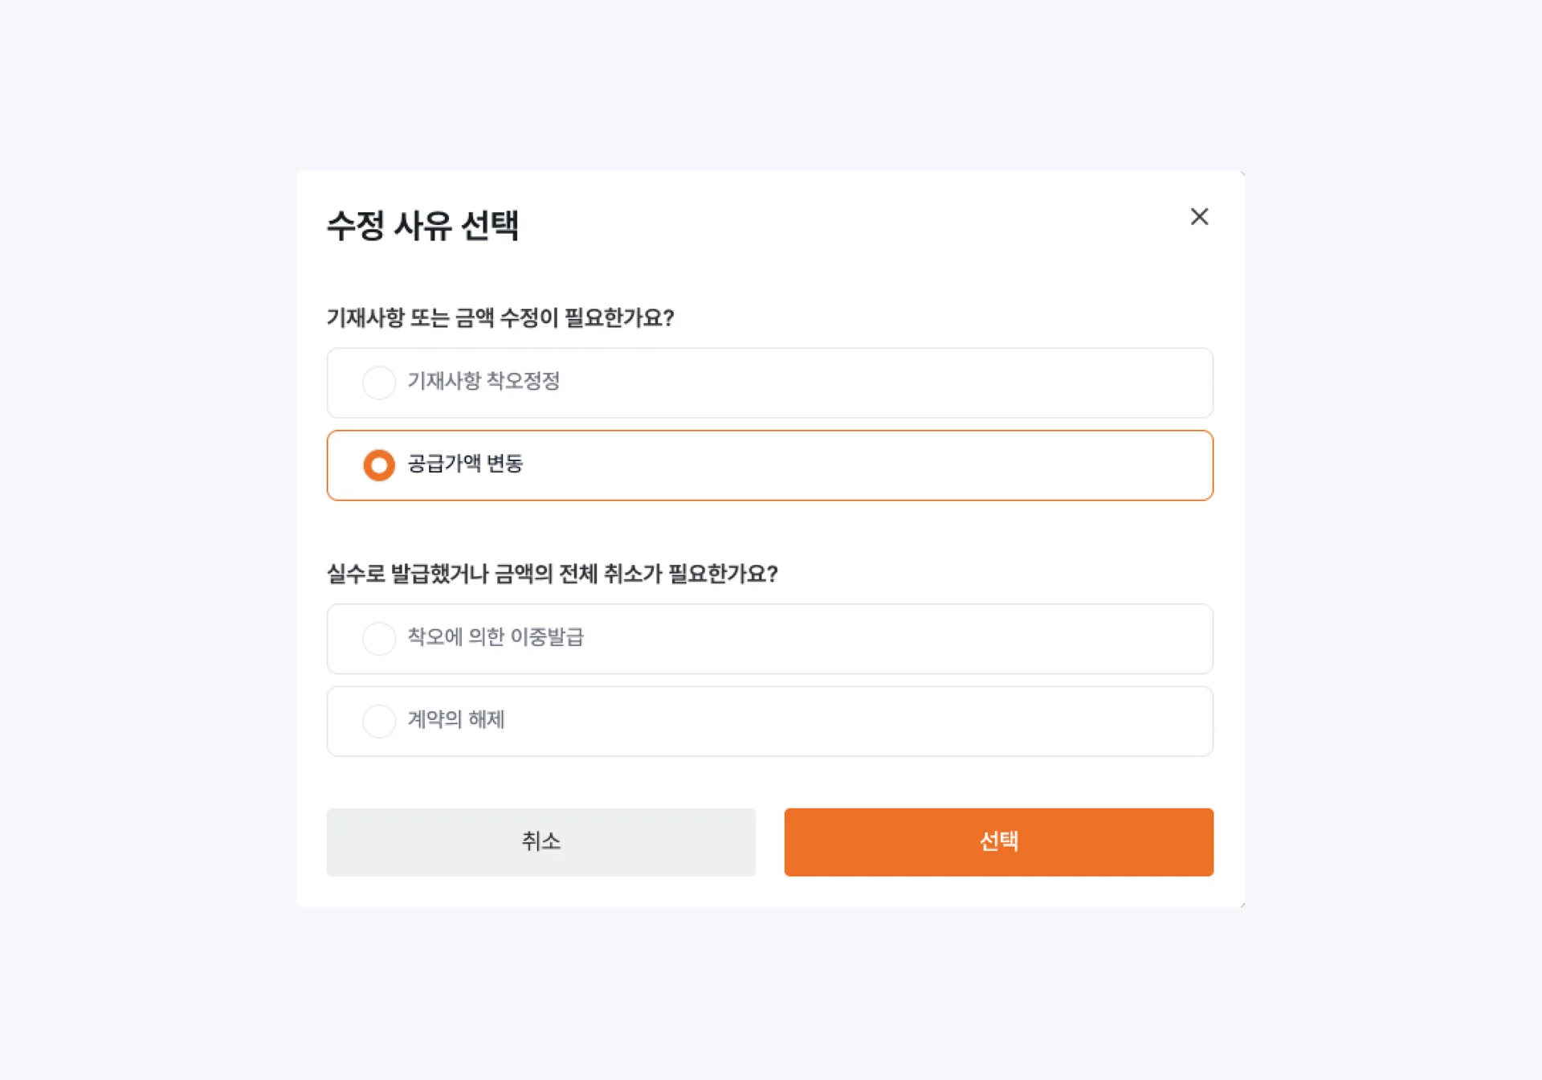
Task: Cancel the dialog via gray 취소 button
Action: (x=541, y=841)
